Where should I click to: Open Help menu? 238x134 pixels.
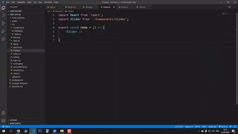coord(56,2)
